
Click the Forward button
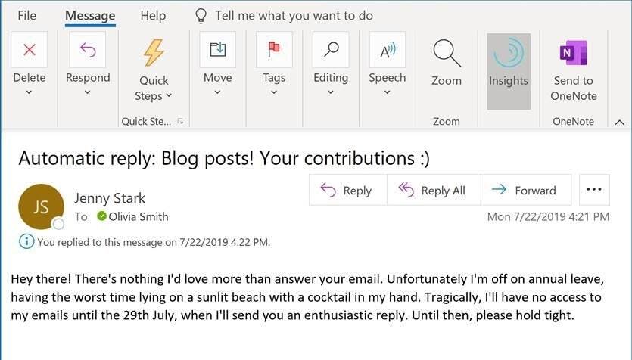pyautogui.click(x=523, y=191)
